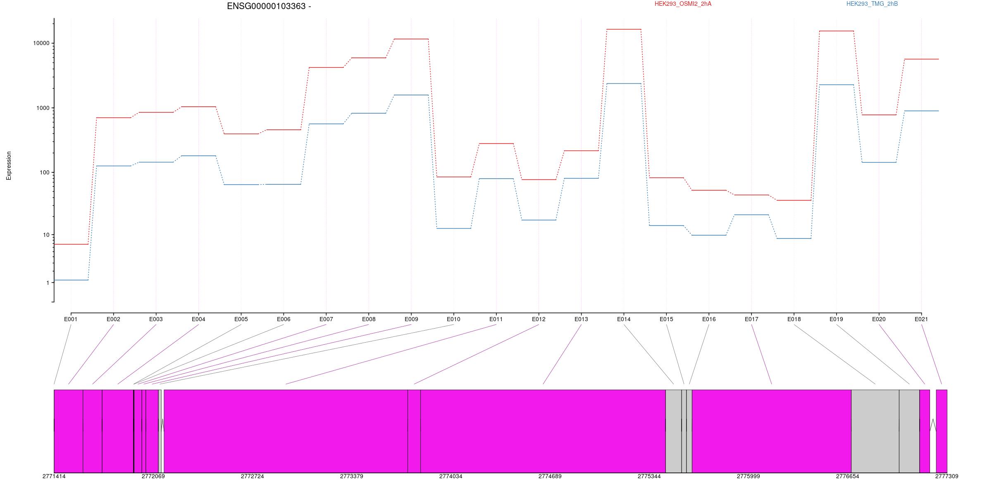992x496 pixels.
Task: Click genomic coordinate 2777309
Action: (x=947, y=476)
